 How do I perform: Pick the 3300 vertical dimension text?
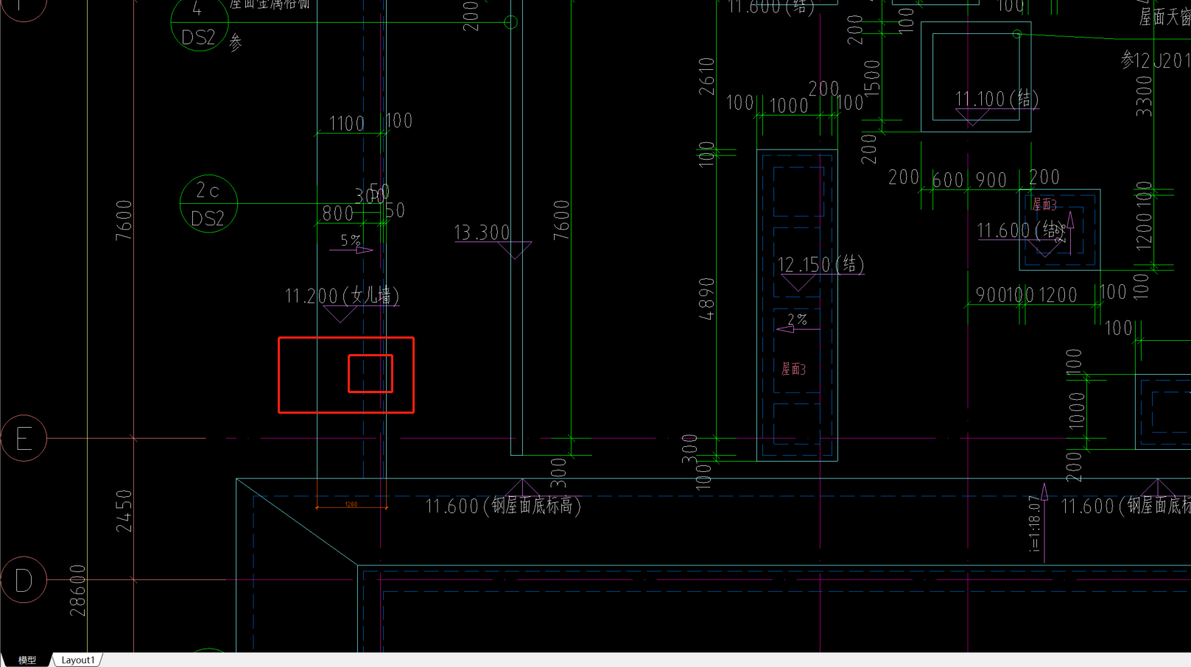(1144, 96)
